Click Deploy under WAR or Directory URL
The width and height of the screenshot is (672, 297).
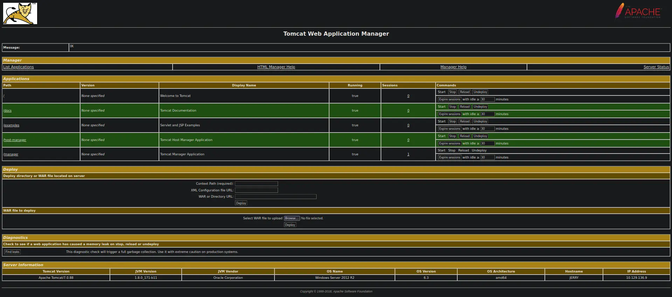[x=241, y=203]
